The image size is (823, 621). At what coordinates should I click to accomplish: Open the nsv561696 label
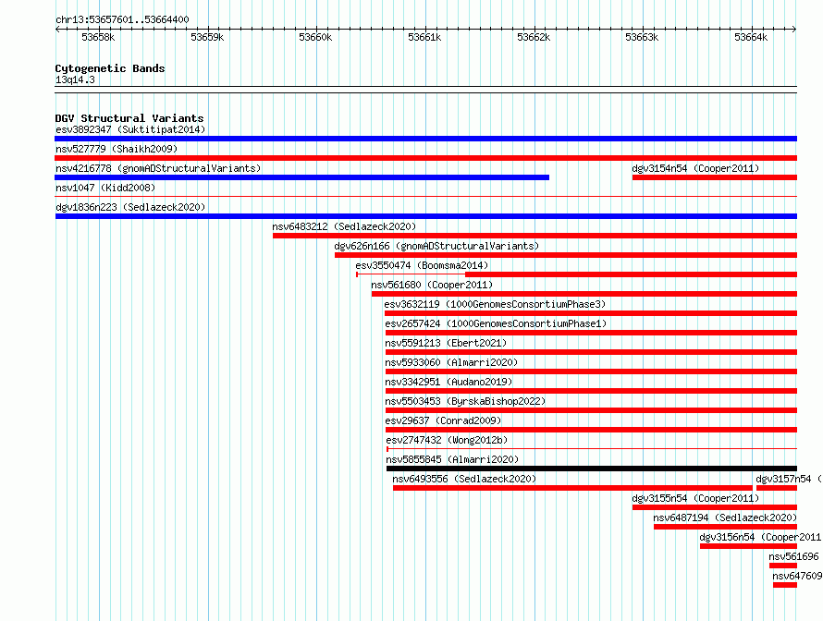click(793, 556)
